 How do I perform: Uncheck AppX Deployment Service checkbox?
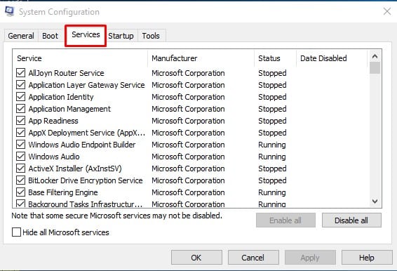coord(20,133)
